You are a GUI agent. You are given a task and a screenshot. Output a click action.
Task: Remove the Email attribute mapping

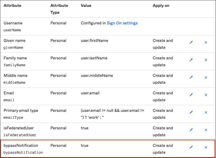coord(206,95)
